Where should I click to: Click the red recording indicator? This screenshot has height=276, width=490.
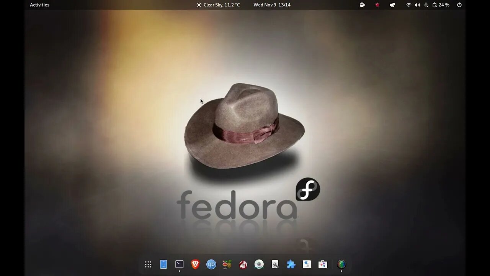[x=377, y=5]
